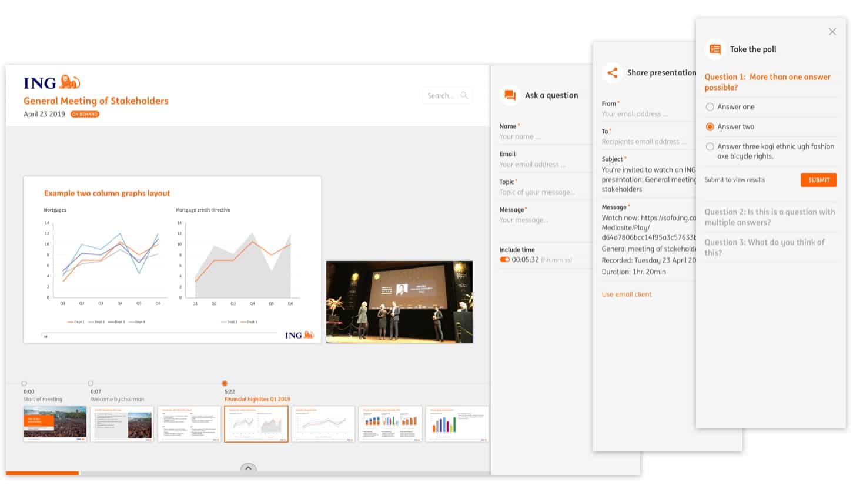The height and width of the screenshot is (489, 853).
Task: Jump to Start of meeting marker
Action: point(24,384)
